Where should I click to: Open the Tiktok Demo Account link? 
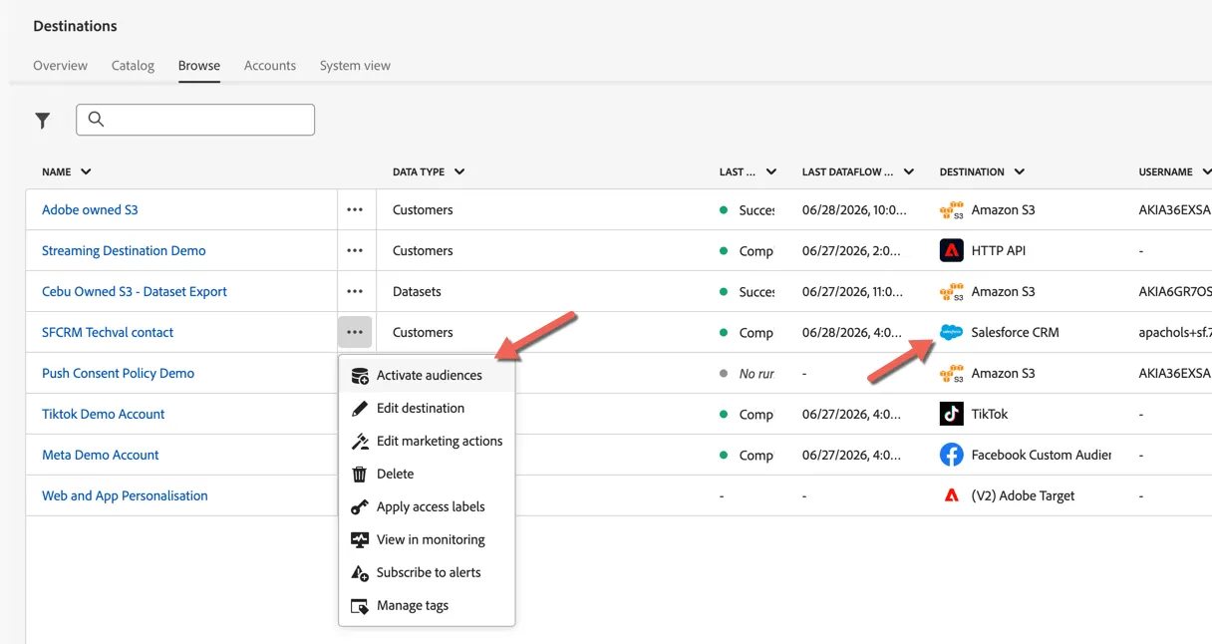(x=104, y=415)
